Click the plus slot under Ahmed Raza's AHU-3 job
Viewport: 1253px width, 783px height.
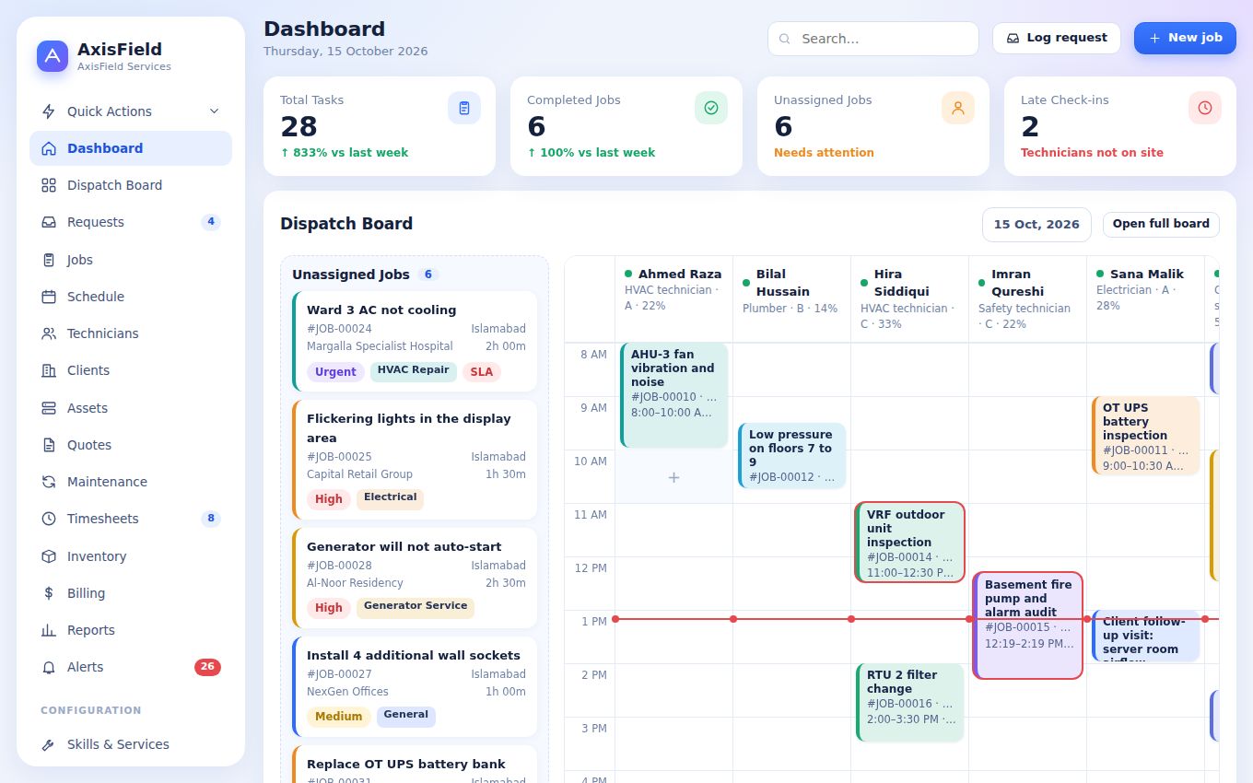point(673,477)
